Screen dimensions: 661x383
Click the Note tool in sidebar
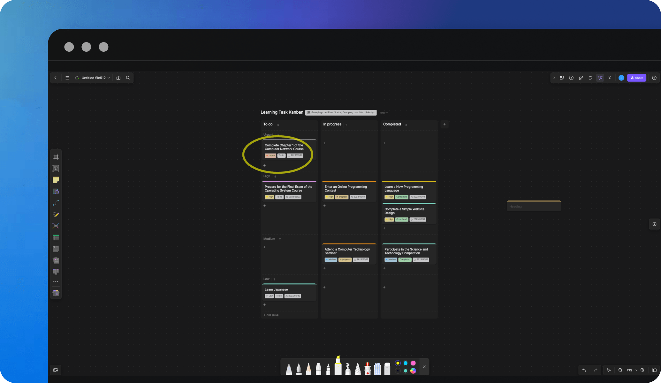click(56, 180)
